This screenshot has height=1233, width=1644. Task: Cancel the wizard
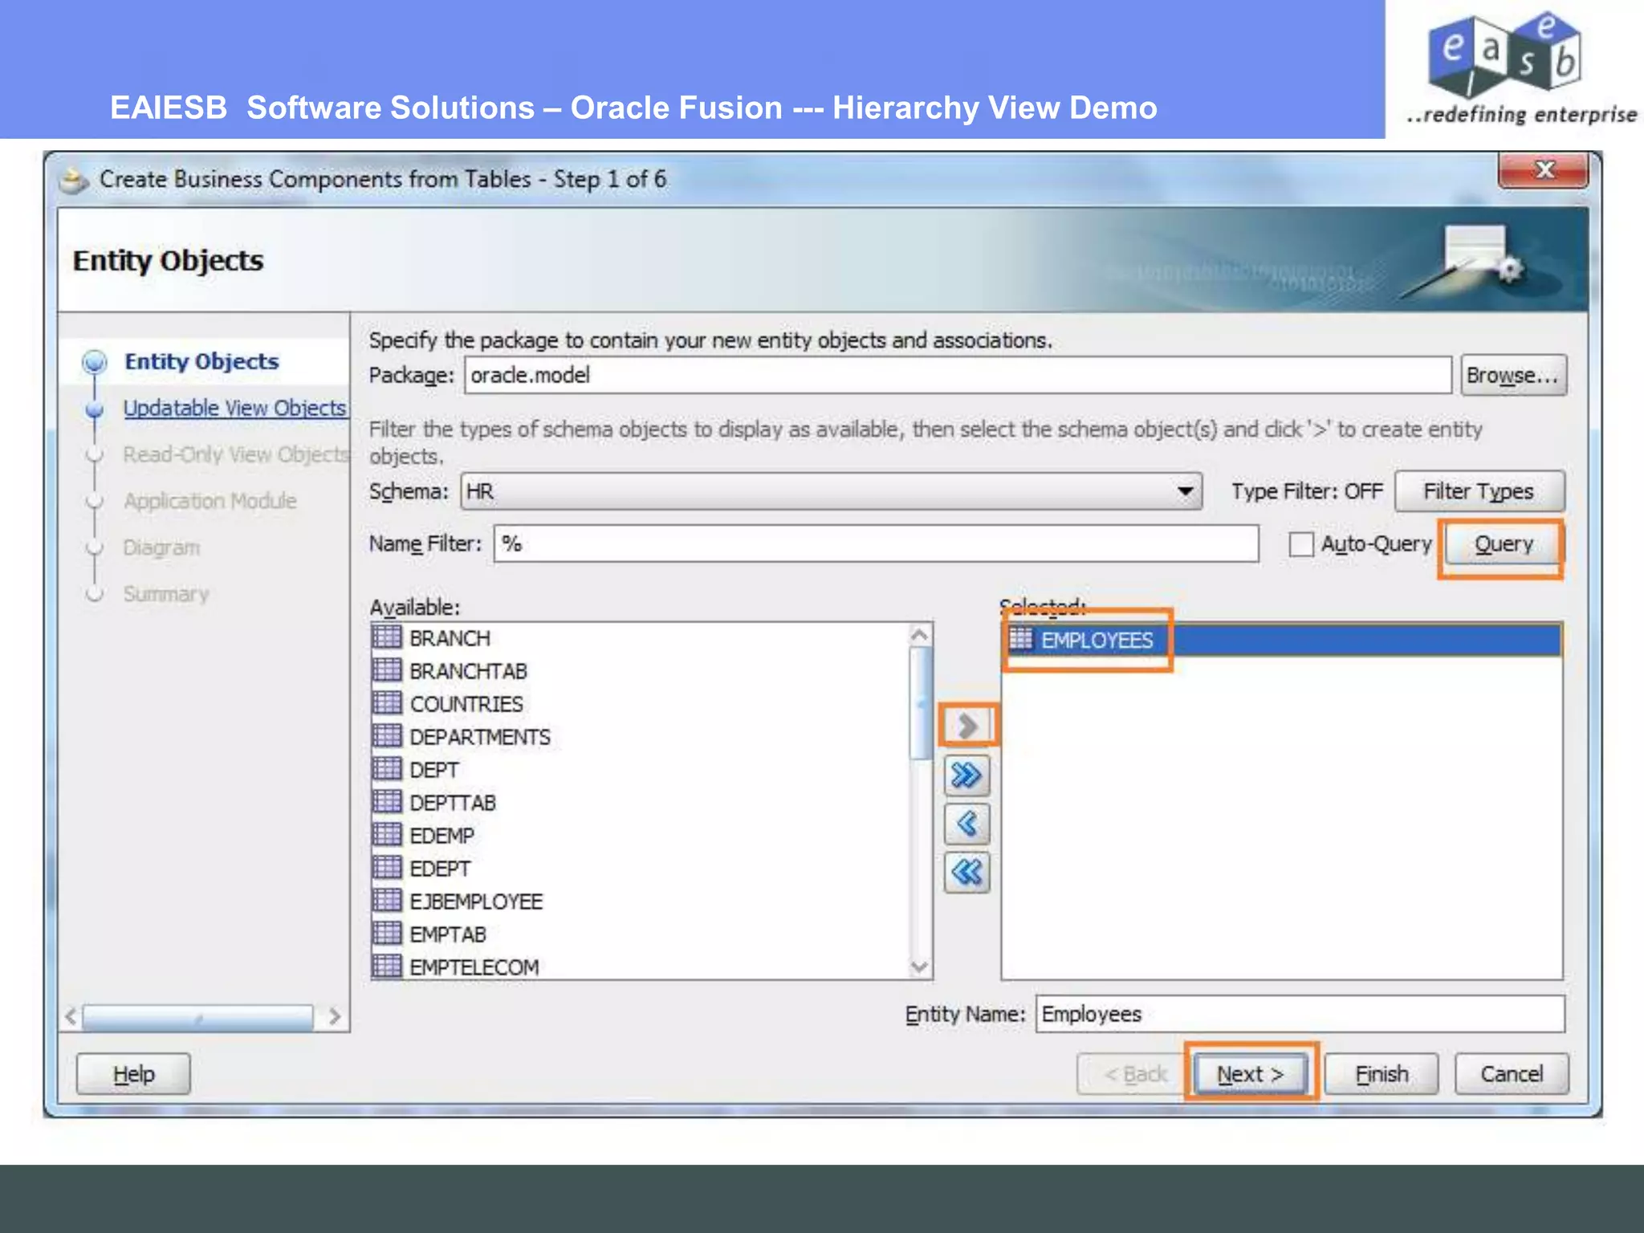(x=1512, y=1074)
